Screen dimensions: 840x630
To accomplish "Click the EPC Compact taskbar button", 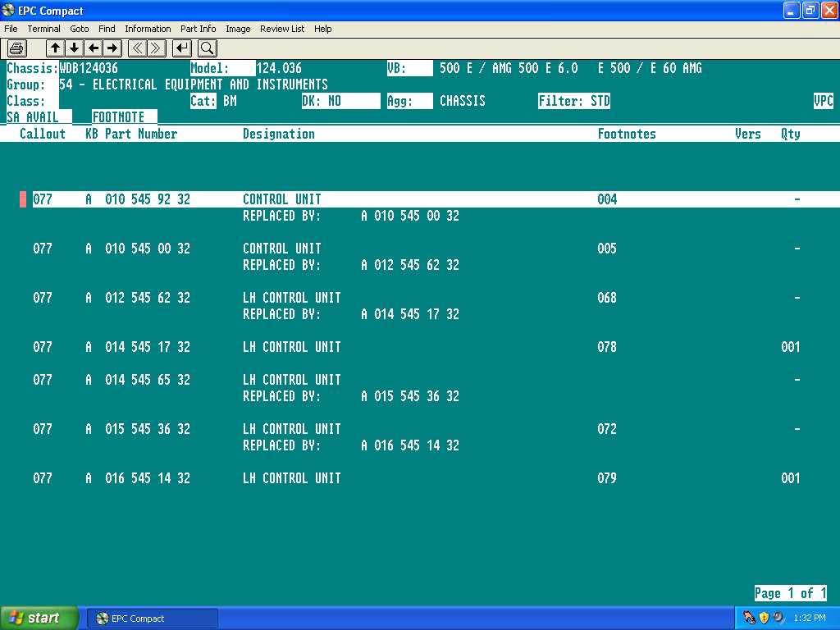I will [x=152, y=618].
